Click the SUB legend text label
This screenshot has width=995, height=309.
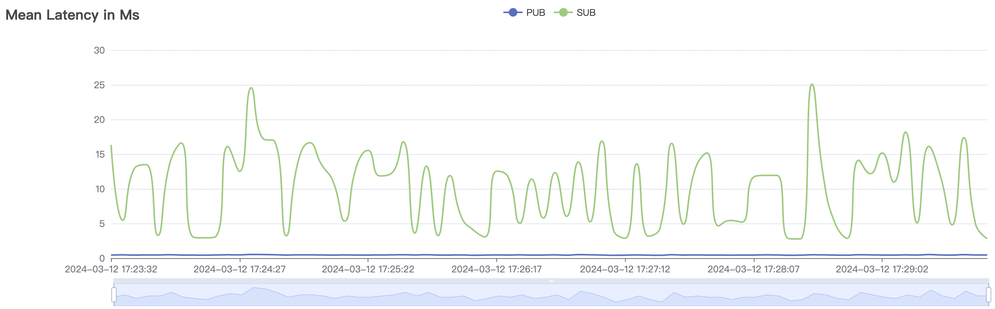586,13
